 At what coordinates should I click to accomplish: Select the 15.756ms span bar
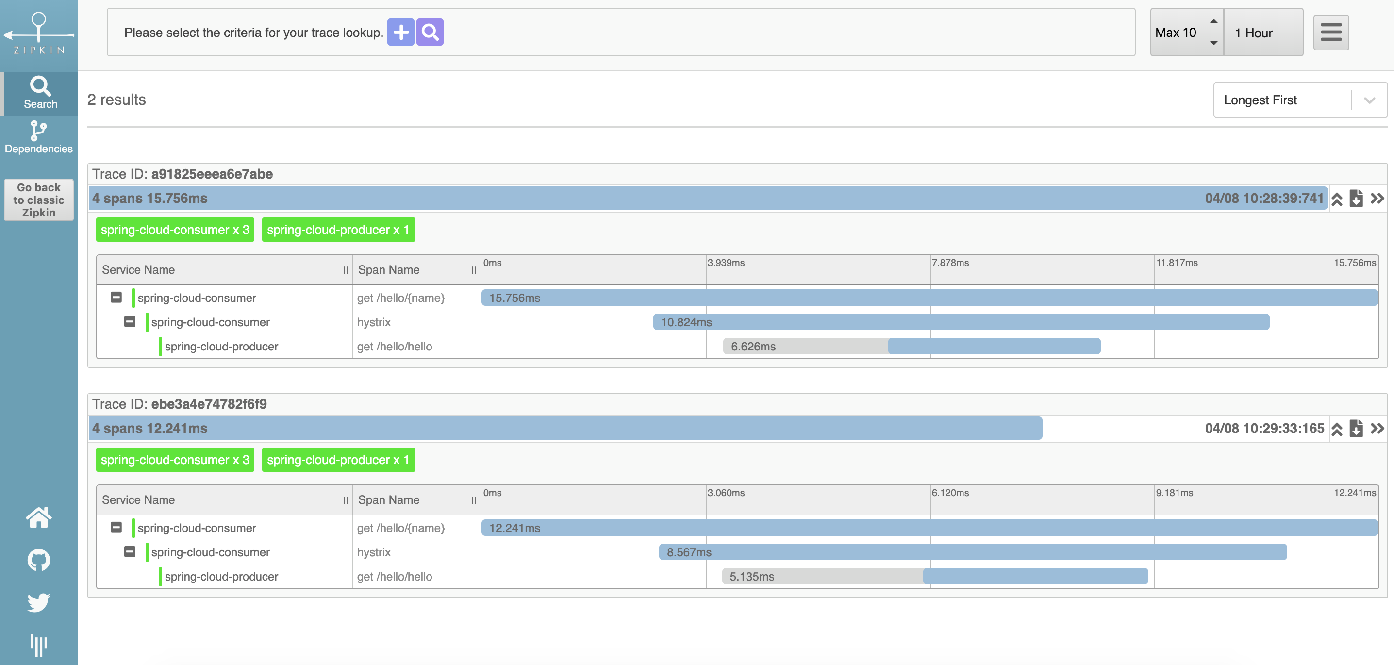(929, 298)
